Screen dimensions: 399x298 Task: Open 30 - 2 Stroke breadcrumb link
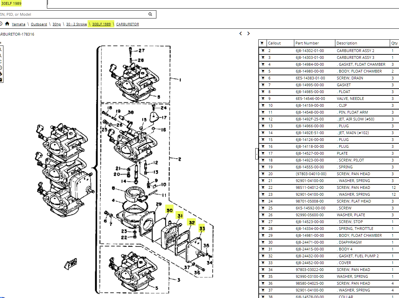coord(77,24)
